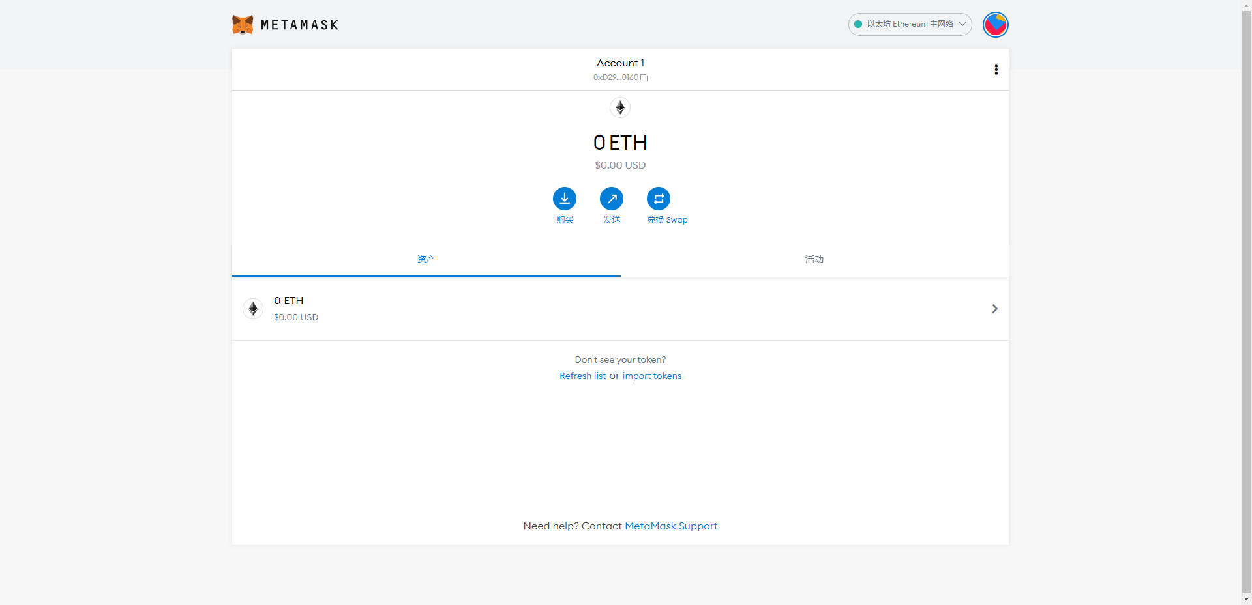The image size is (1252, 605).
Task: Click the Account 1 name label
Action: tap(620, 63)
